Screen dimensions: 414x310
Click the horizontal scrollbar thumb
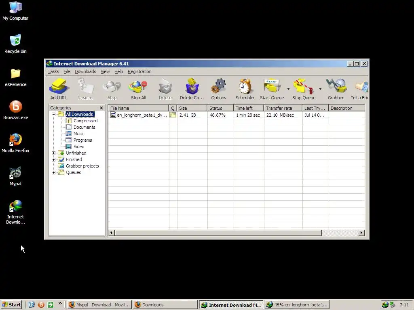pos(218,232)
